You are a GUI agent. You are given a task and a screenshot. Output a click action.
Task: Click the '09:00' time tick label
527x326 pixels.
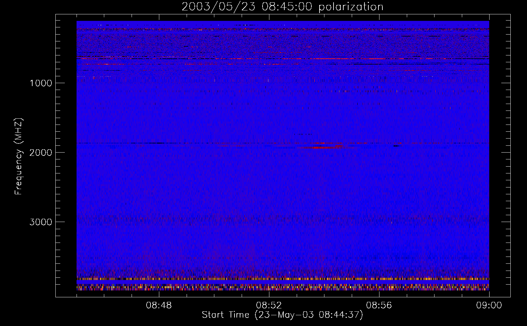tap(489, 305)
